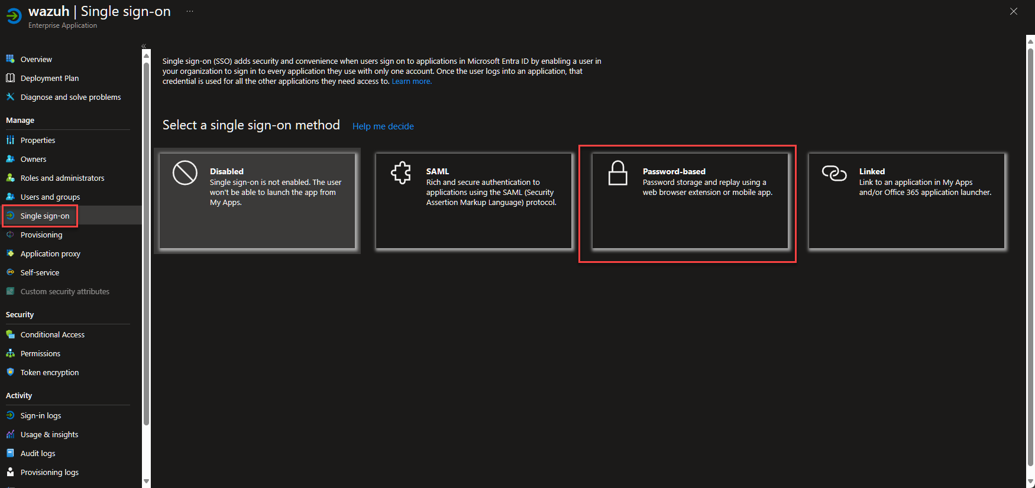Click the Conditional Access icon

pos(10,334)
